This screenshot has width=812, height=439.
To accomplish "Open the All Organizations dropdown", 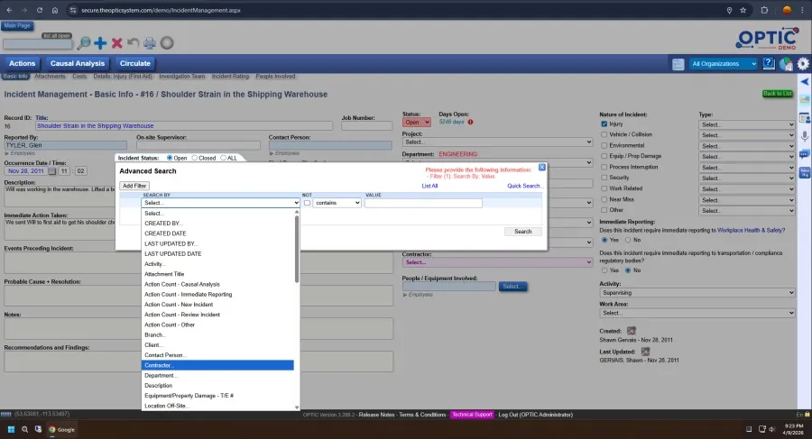I will 724,64.
